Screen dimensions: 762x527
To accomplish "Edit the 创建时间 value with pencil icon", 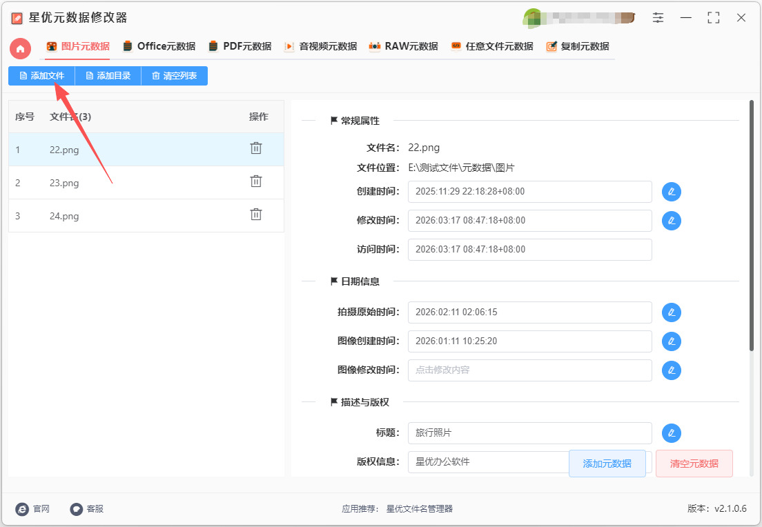I will pos(671,192).
